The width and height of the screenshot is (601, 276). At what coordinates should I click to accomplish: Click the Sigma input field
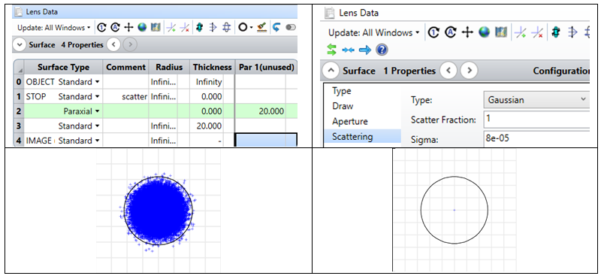click(x=536, y=139)
